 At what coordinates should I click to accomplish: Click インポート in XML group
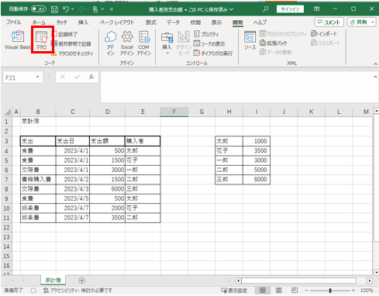point(324,34)
